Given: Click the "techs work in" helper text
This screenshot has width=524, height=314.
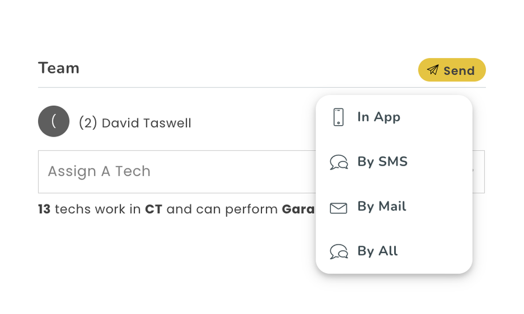Looking at the screenshot, I should (x=97, y=209).
